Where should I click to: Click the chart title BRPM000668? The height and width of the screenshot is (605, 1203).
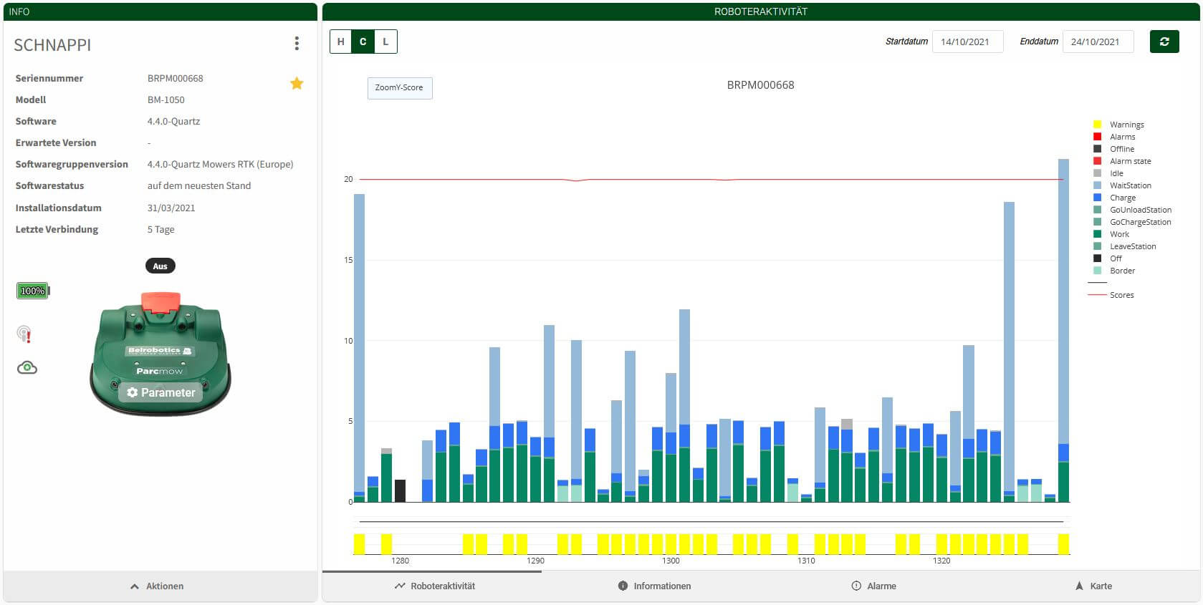click(761, 85)
